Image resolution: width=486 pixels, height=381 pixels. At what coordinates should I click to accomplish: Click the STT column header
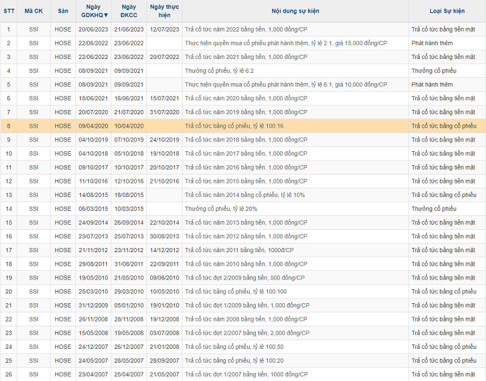tap(9, 11)
